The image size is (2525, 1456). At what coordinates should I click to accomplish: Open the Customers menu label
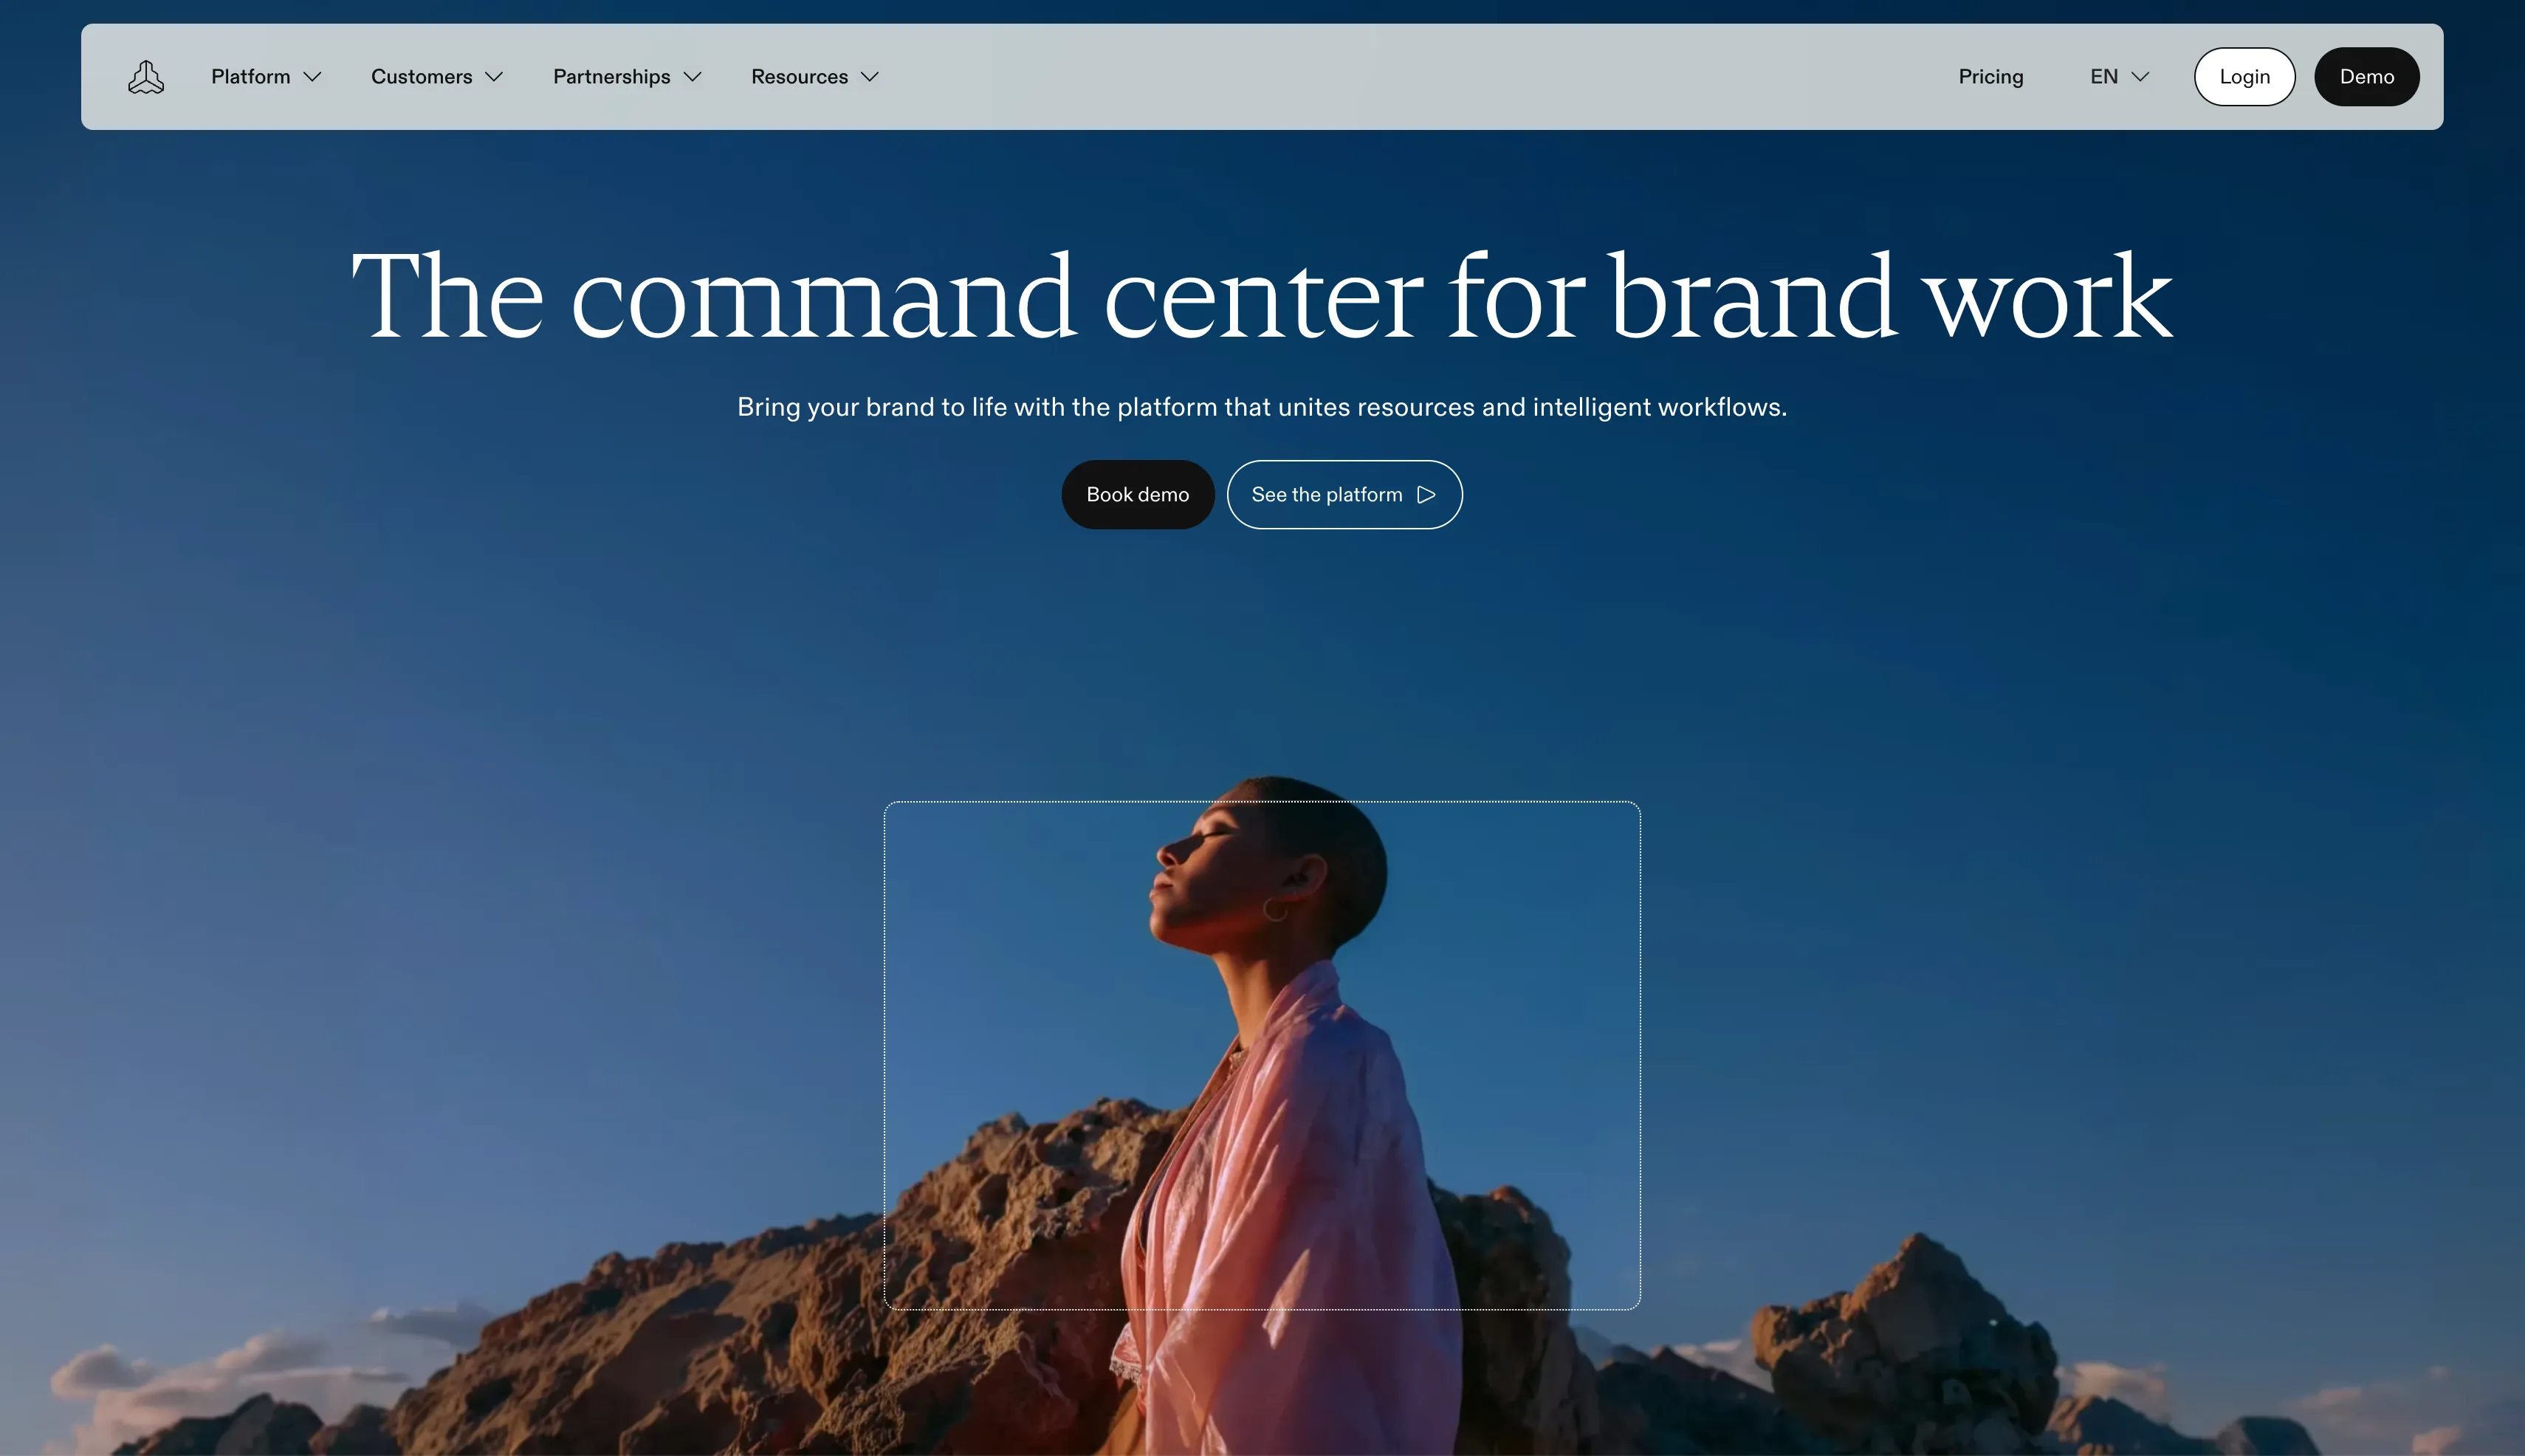[421, 77]
